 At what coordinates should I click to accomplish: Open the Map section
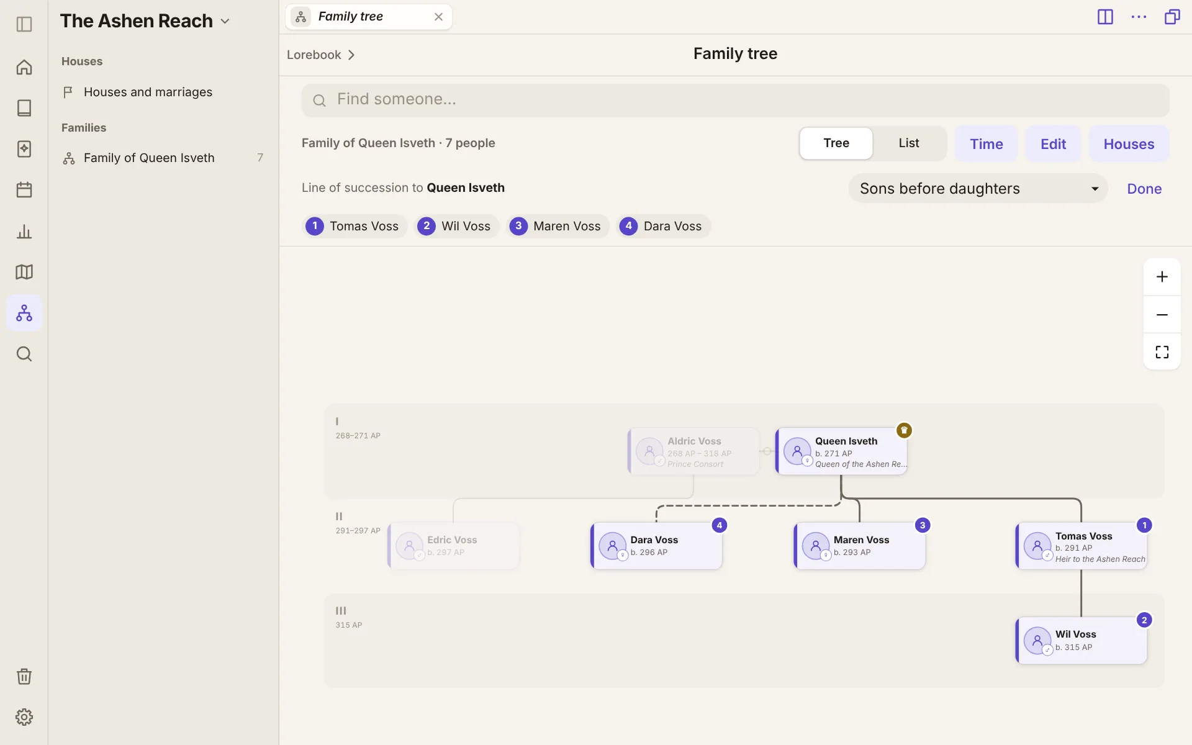(24, 272)
